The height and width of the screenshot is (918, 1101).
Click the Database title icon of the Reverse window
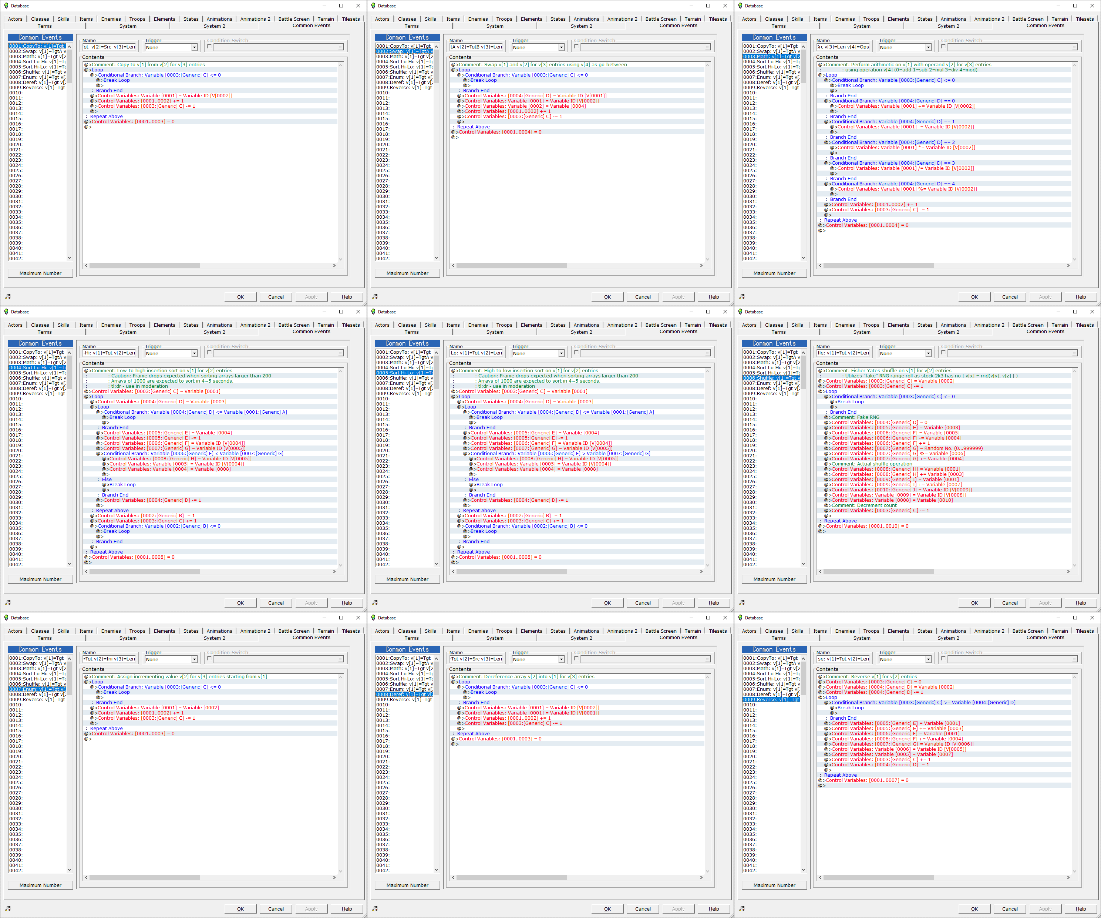point(740,618)
